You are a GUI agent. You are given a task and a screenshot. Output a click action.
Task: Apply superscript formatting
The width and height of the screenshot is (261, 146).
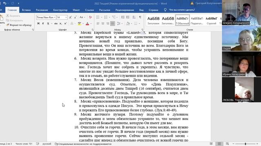pos(66,24)
